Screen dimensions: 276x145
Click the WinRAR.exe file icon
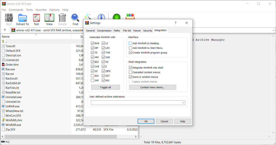pyautogui.click(x=3, y=125)
